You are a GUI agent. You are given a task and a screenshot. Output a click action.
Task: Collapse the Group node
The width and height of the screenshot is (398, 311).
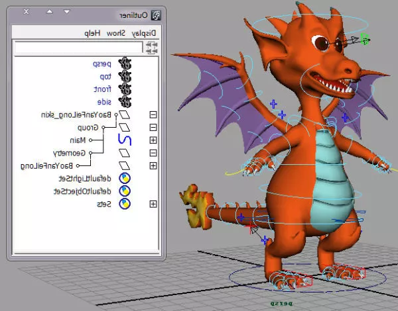click(x=153, y=128)
